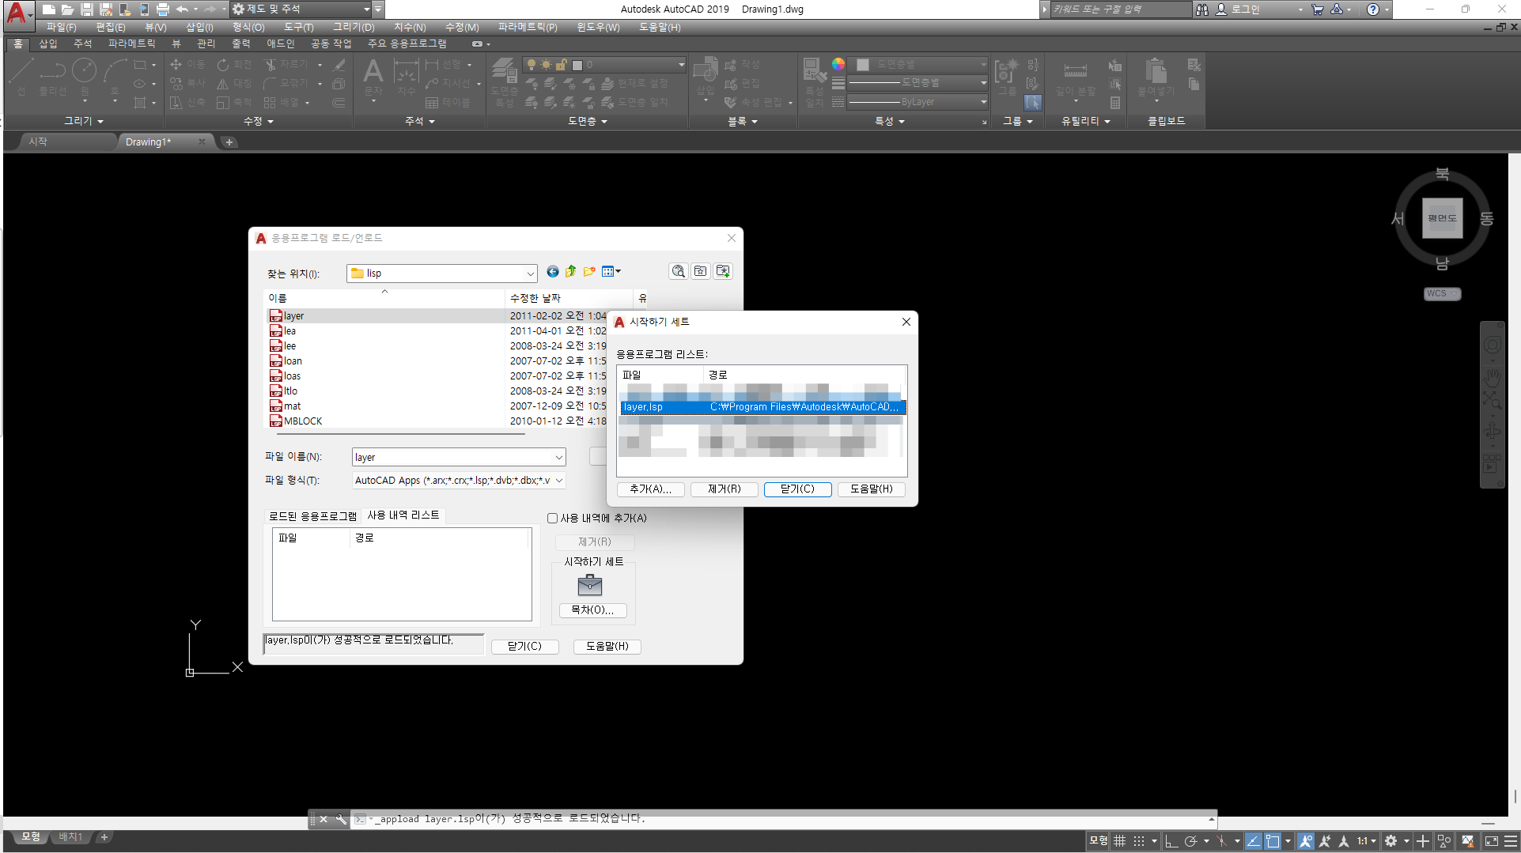Switch to the '사용 내역 리스트' tab
Image resolution: width=1521 pixels, height=853 pixels.
(x=403, y=515)
